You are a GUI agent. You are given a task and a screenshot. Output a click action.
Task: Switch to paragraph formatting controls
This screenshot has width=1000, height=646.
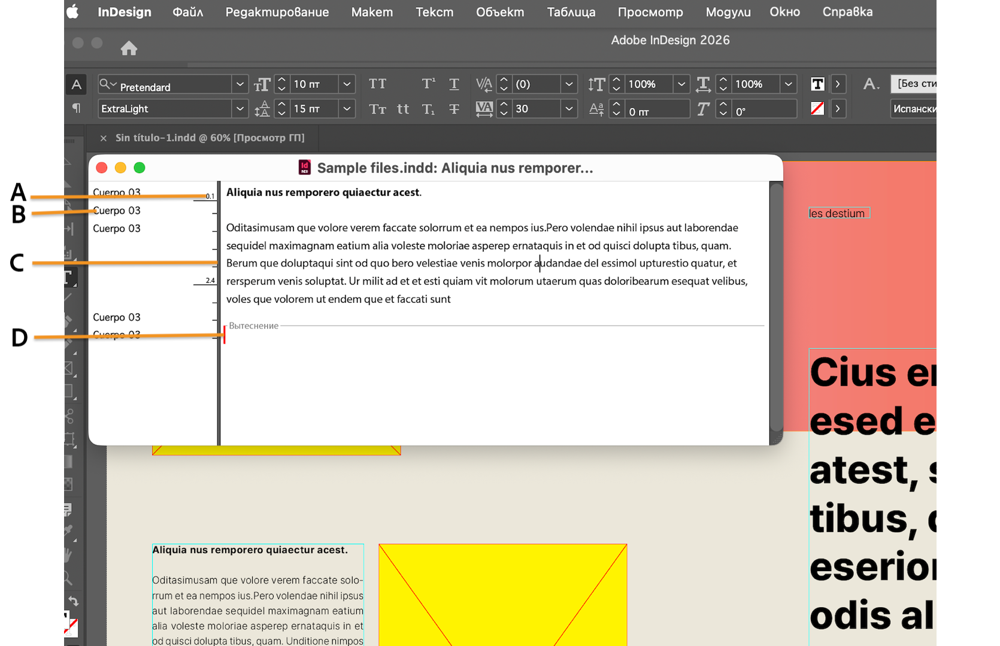(x=76, y=108)
